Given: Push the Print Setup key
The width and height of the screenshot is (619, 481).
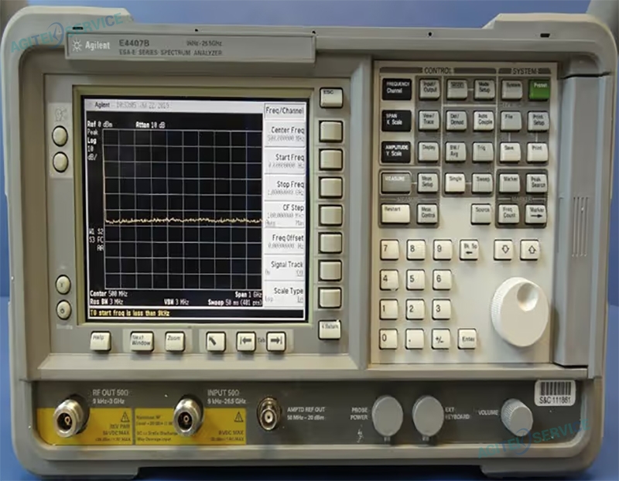Looking at the screenshot, I should [x=538, y=121].
